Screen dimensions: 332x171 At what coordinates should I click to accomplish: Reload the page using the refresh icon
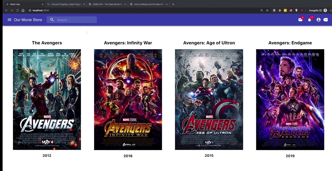point(17,10)
